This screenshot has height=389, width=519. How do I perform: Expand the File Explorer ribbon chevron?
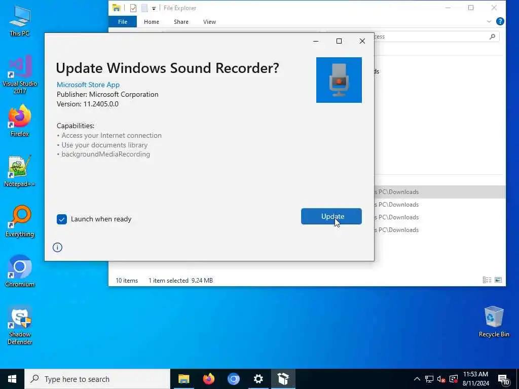click(489, 21)
